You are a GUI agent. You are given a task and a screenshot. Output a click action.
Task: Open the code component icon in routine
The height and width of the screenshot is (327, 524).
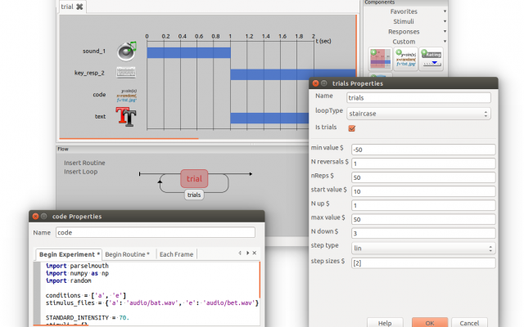click(127, 95)
